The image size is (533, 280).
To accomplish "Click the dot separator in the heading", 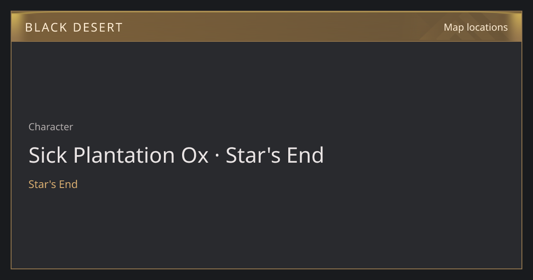I will point(217,156).
